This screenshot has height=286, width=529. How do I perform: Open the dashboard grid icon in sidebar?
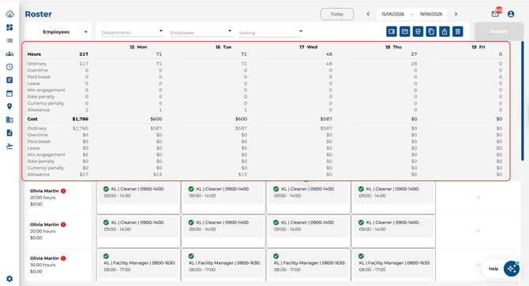[9, 28]
